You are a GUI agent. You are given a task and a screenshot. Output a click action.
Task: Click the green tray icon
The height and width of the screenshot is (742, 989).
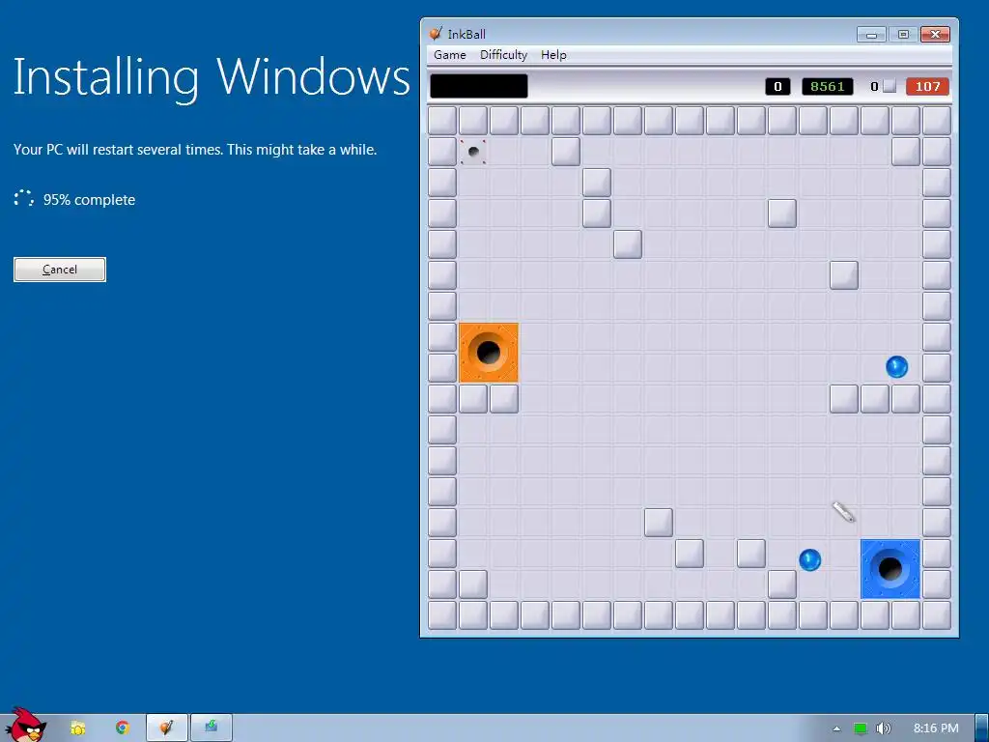pos(861,728)
